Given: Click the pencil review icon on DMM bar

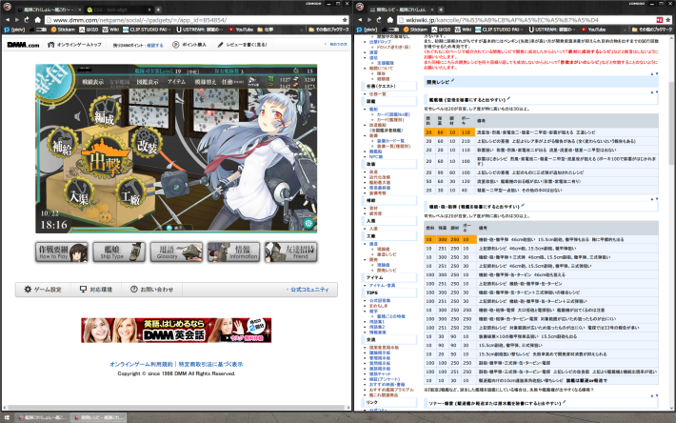Looking at the screenshot, I should [220, 45].
